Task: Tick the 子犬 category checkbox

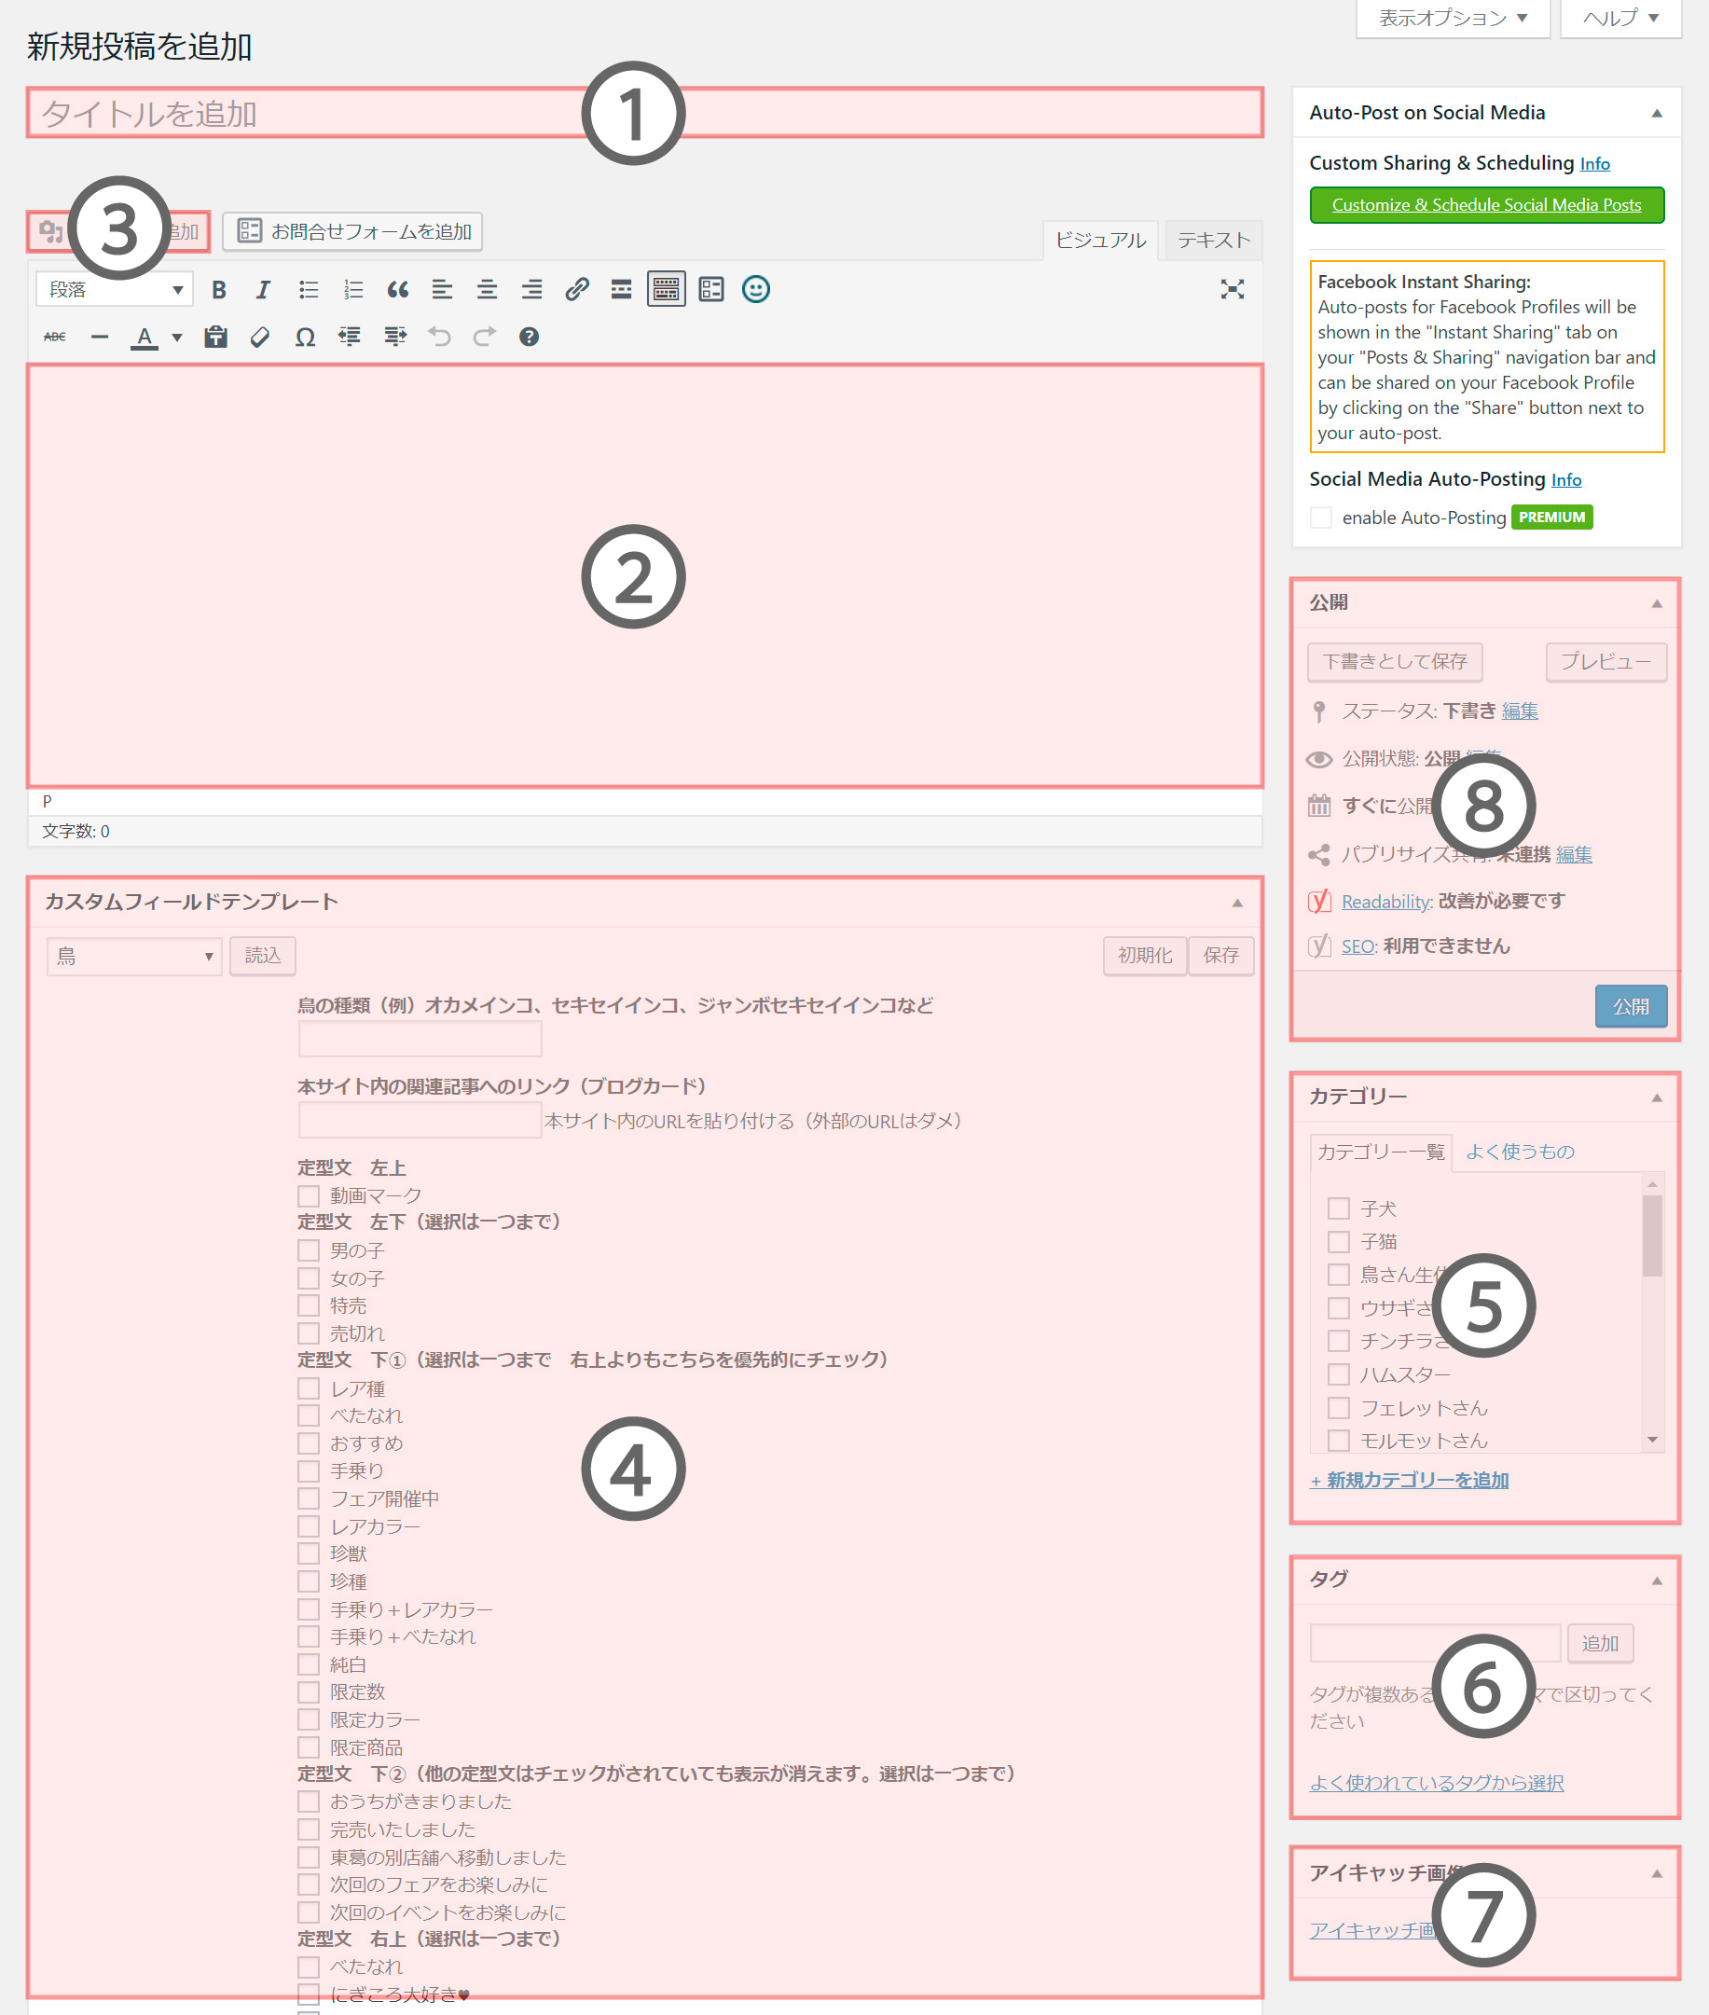Action: [1338, 1208]
